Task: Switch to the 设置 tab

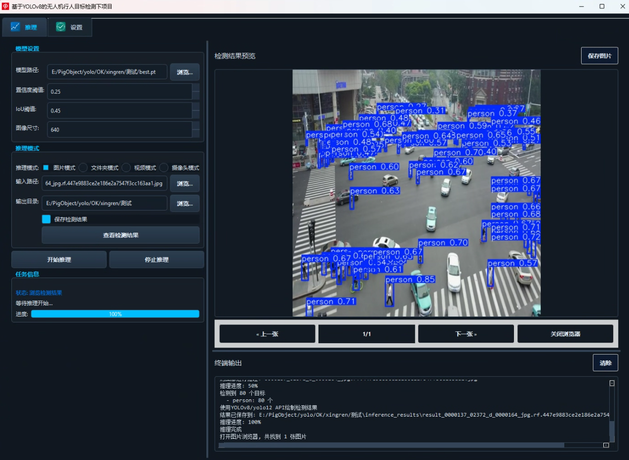Action: [x=70, y=27]
